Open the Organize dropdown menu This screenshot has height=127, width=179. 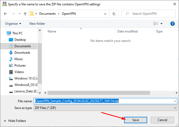(x=13, y=24)
